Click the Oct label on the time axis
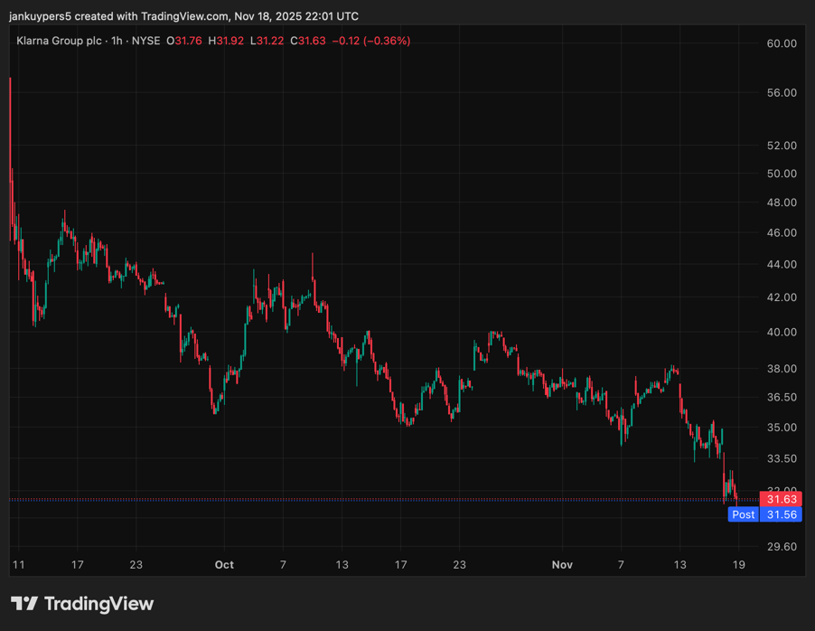 [x=224, y=564]
